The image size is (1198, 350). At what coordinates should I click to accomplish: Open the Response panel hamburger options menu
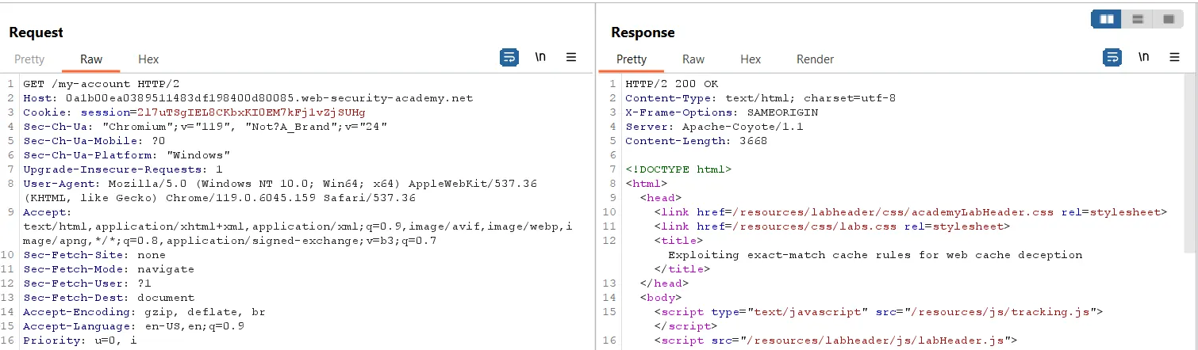[x=1174, y=57]
